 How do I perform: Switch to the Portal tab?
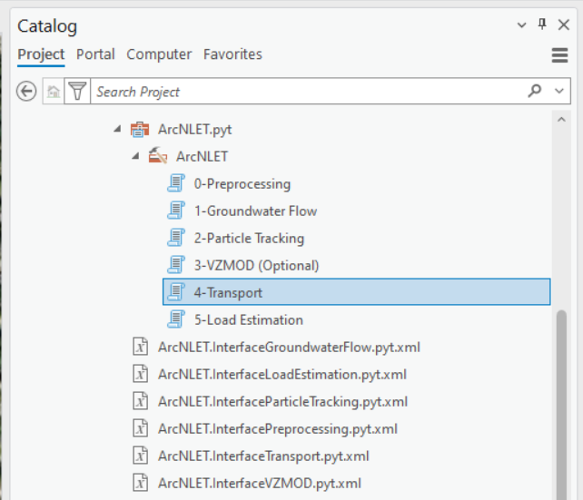click(95, 54)
